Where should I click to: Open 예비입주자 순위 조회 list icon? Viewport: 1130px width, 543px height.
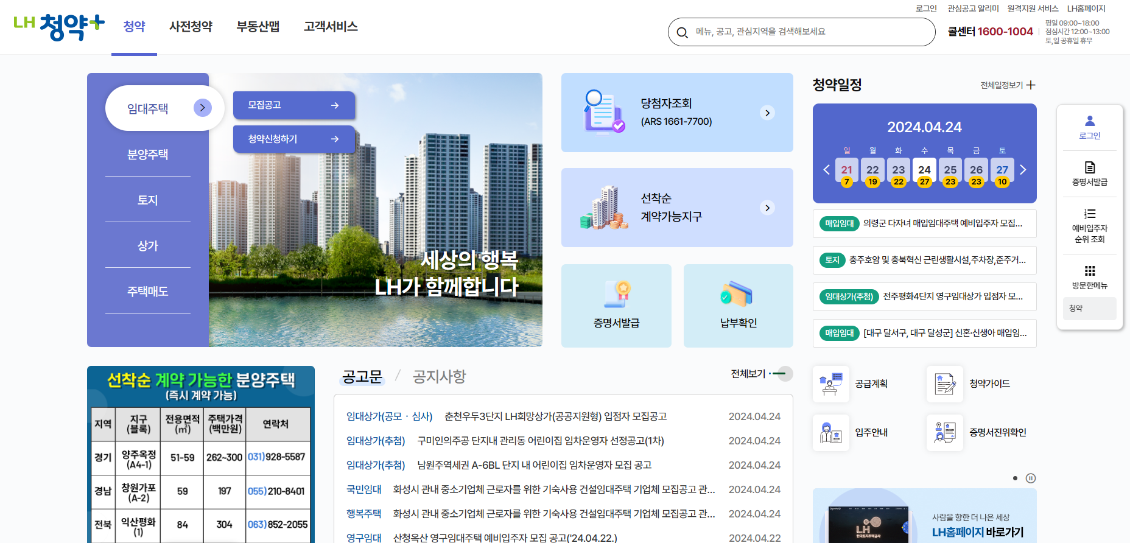click(x=1090, y=214)
